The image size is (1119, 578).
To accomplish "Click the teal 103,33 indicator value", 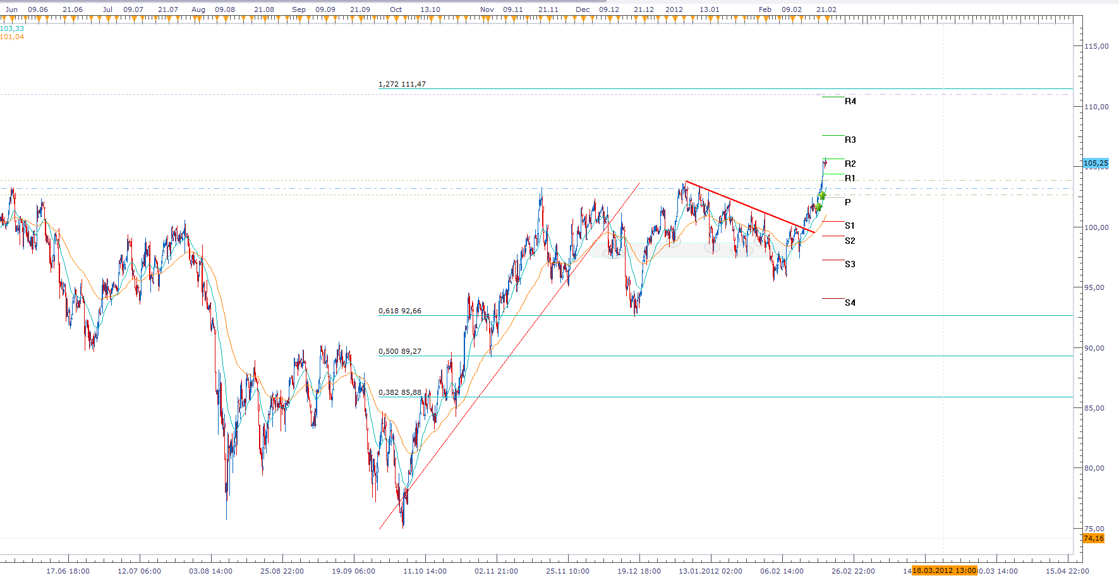I will point(12,28).
